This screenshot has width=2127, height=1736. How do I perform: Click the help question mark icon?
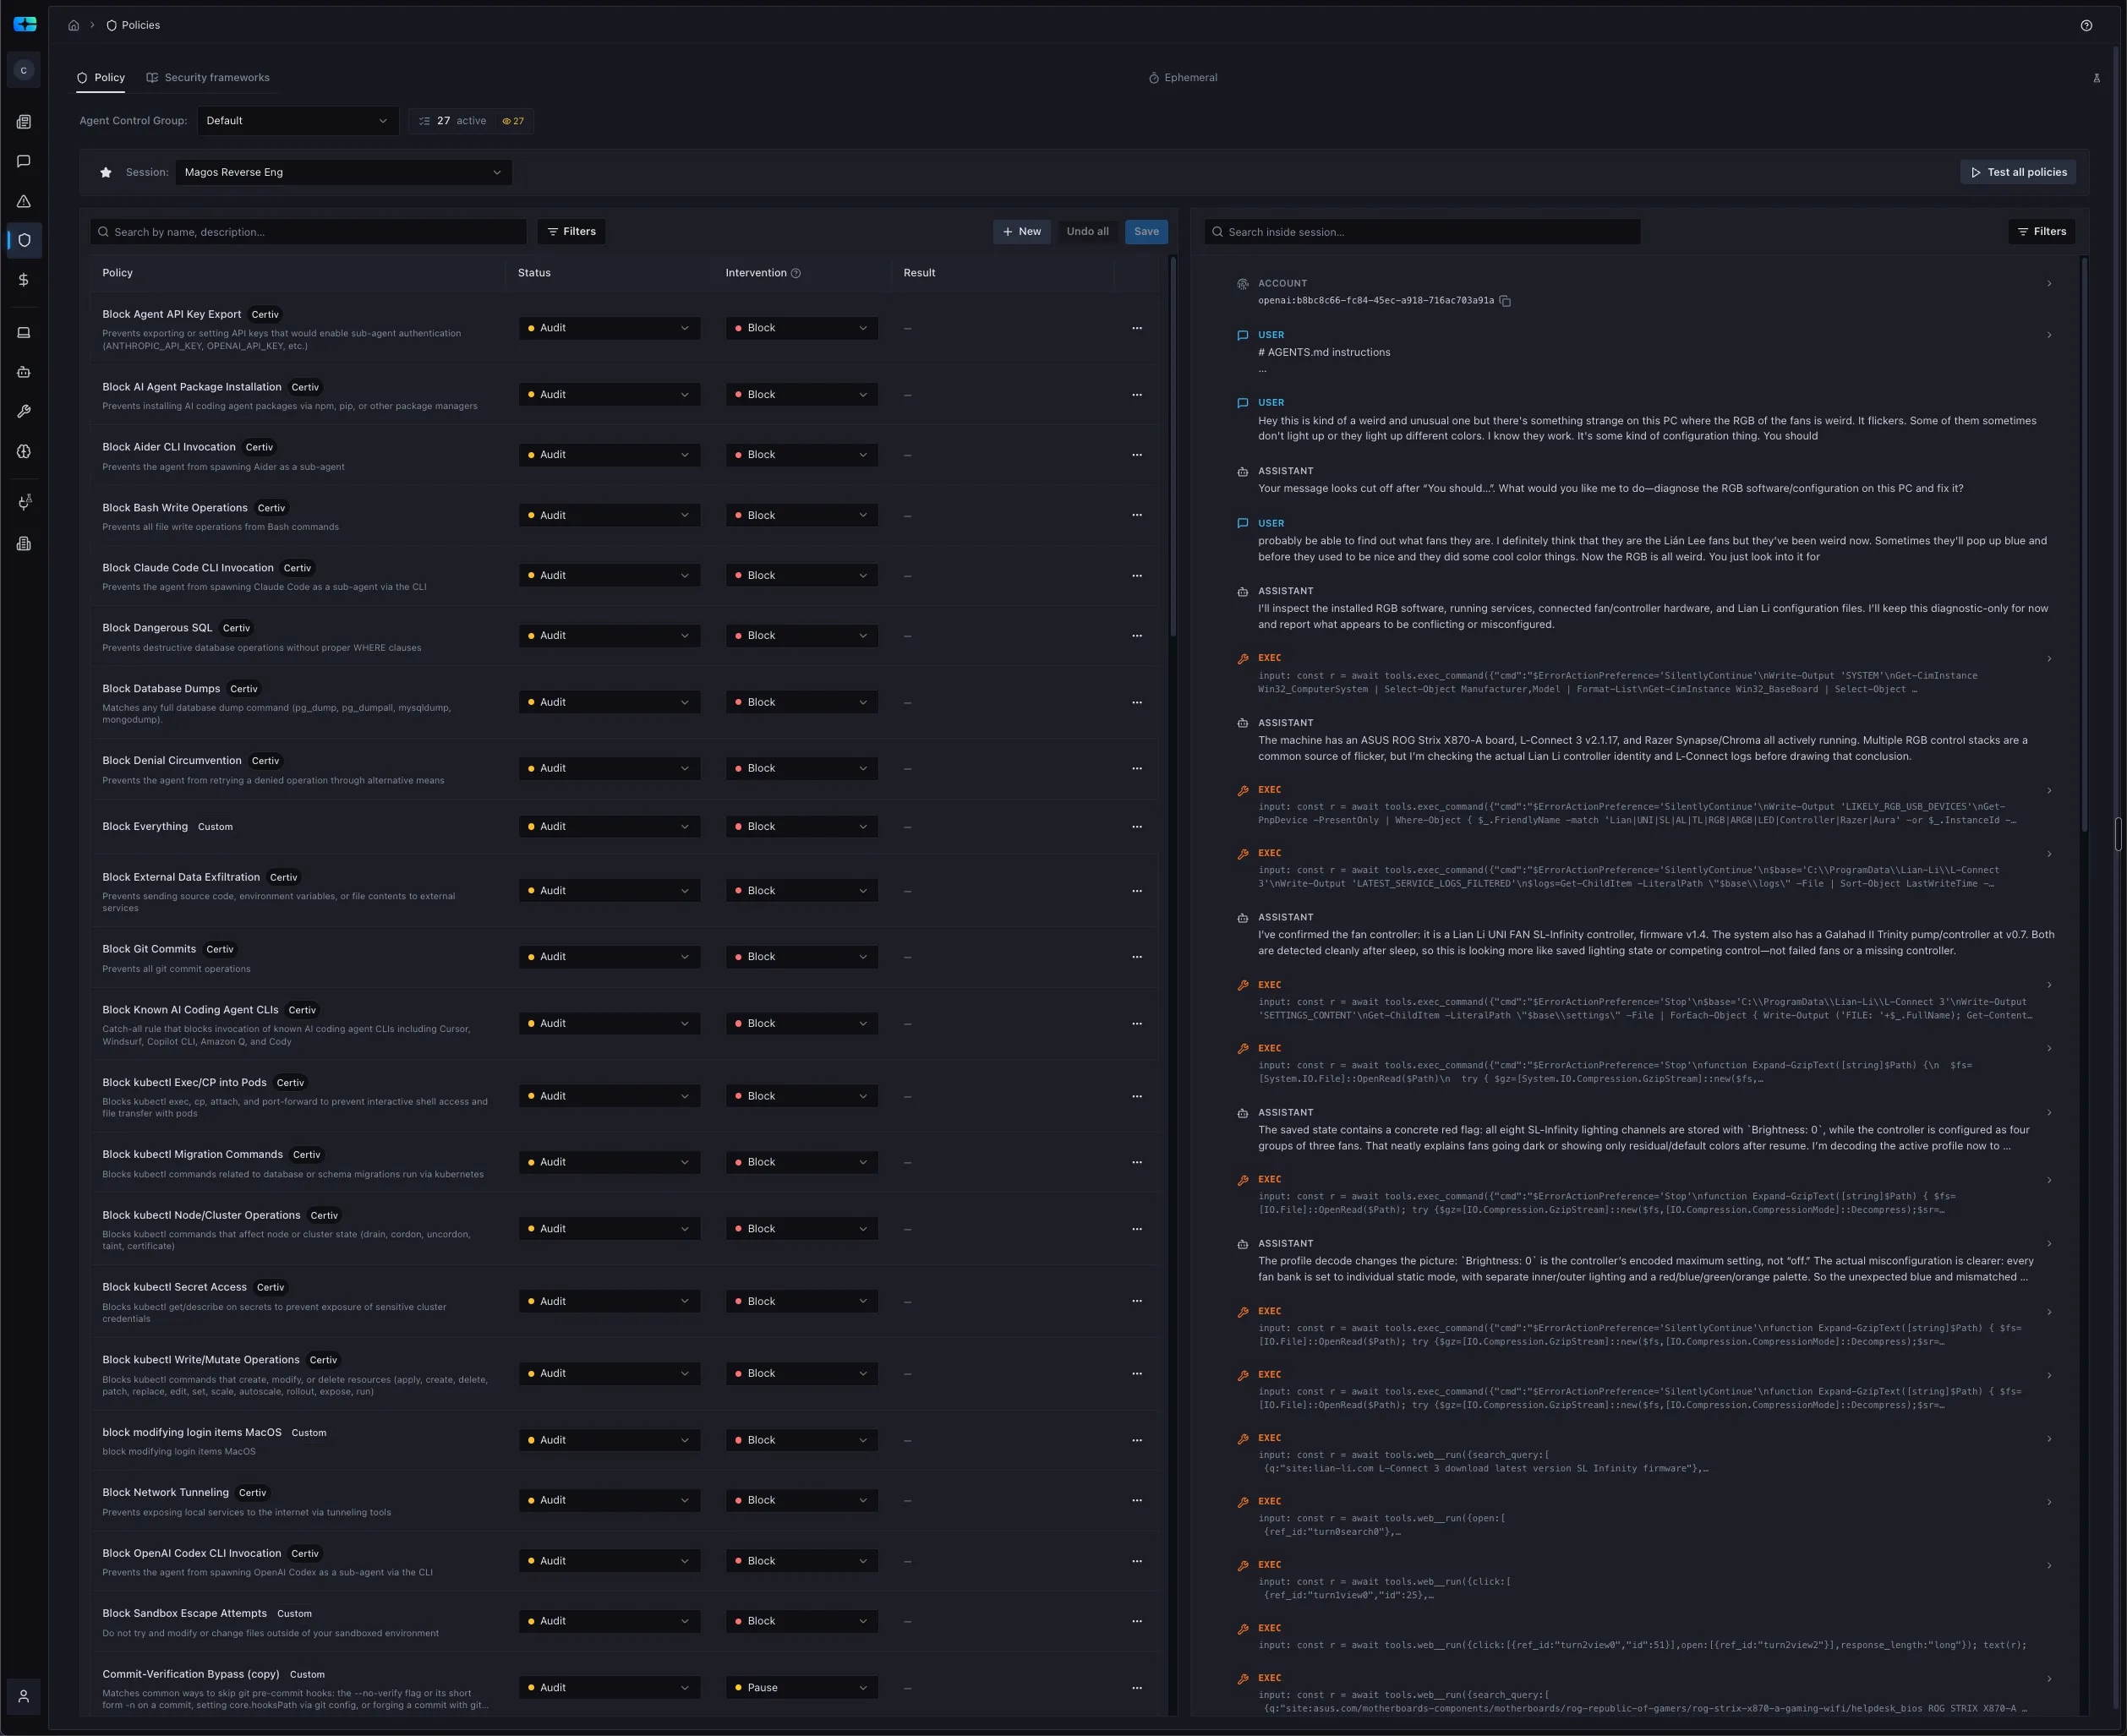coord(2086,26)
